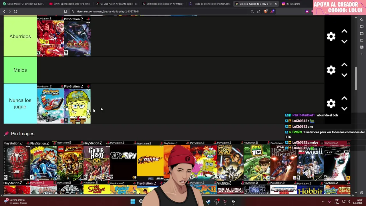Go back in browser history

(x=4, y=11)
